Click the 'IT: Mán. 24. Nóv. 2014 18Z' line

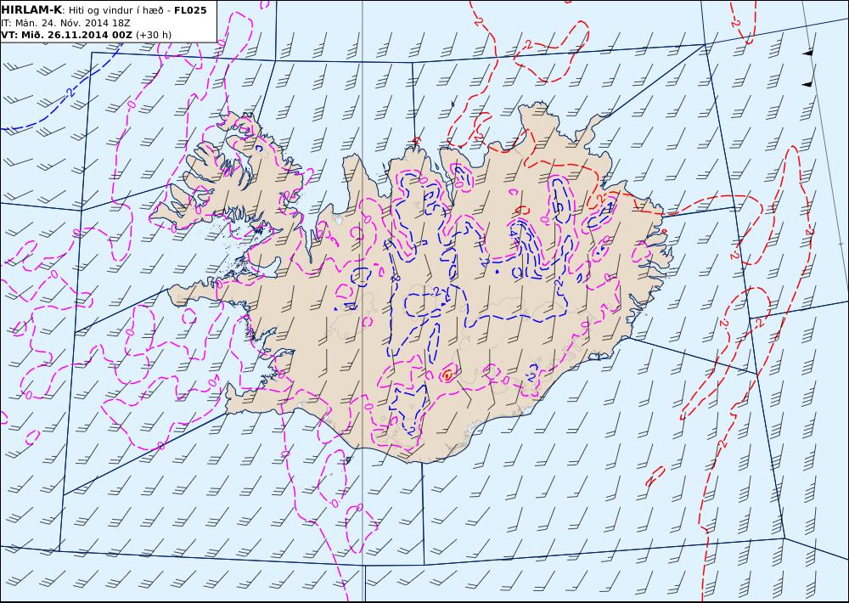(x=65, y=23)
